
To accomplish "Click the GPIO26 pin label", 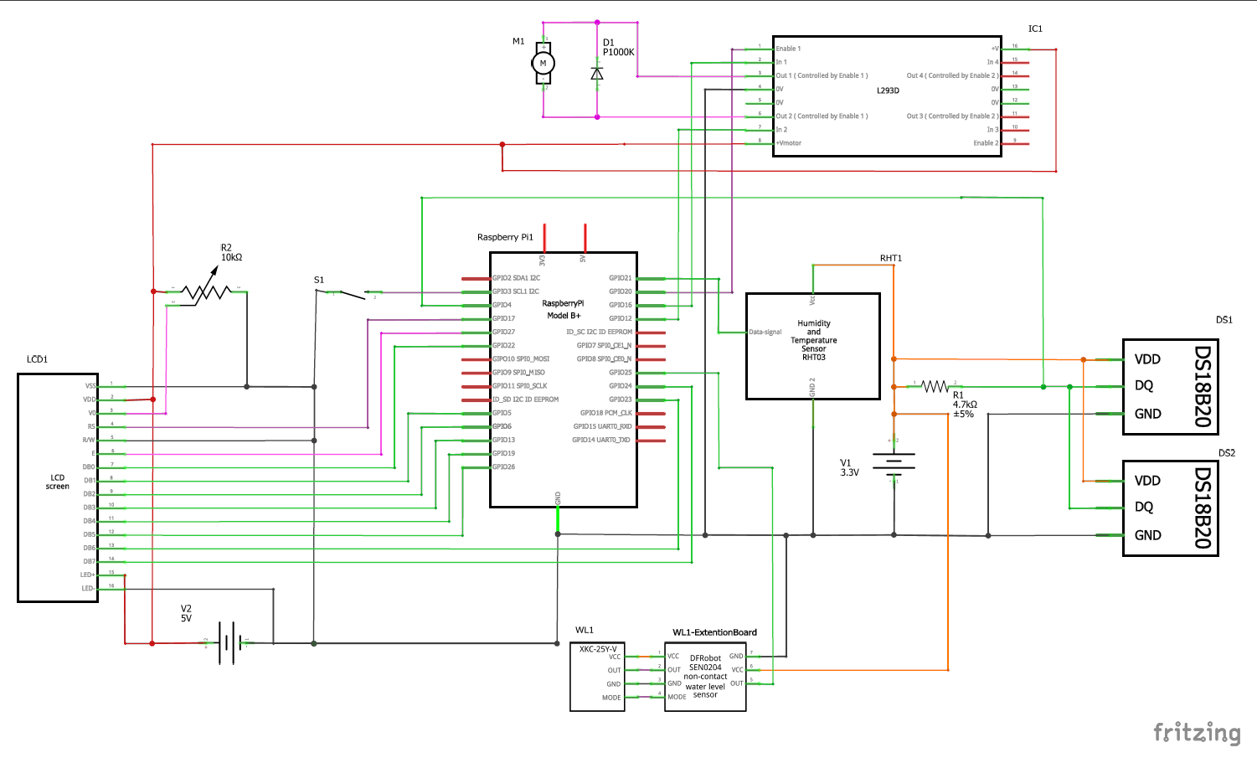I will pyautogui.click(x=504, y=467).
